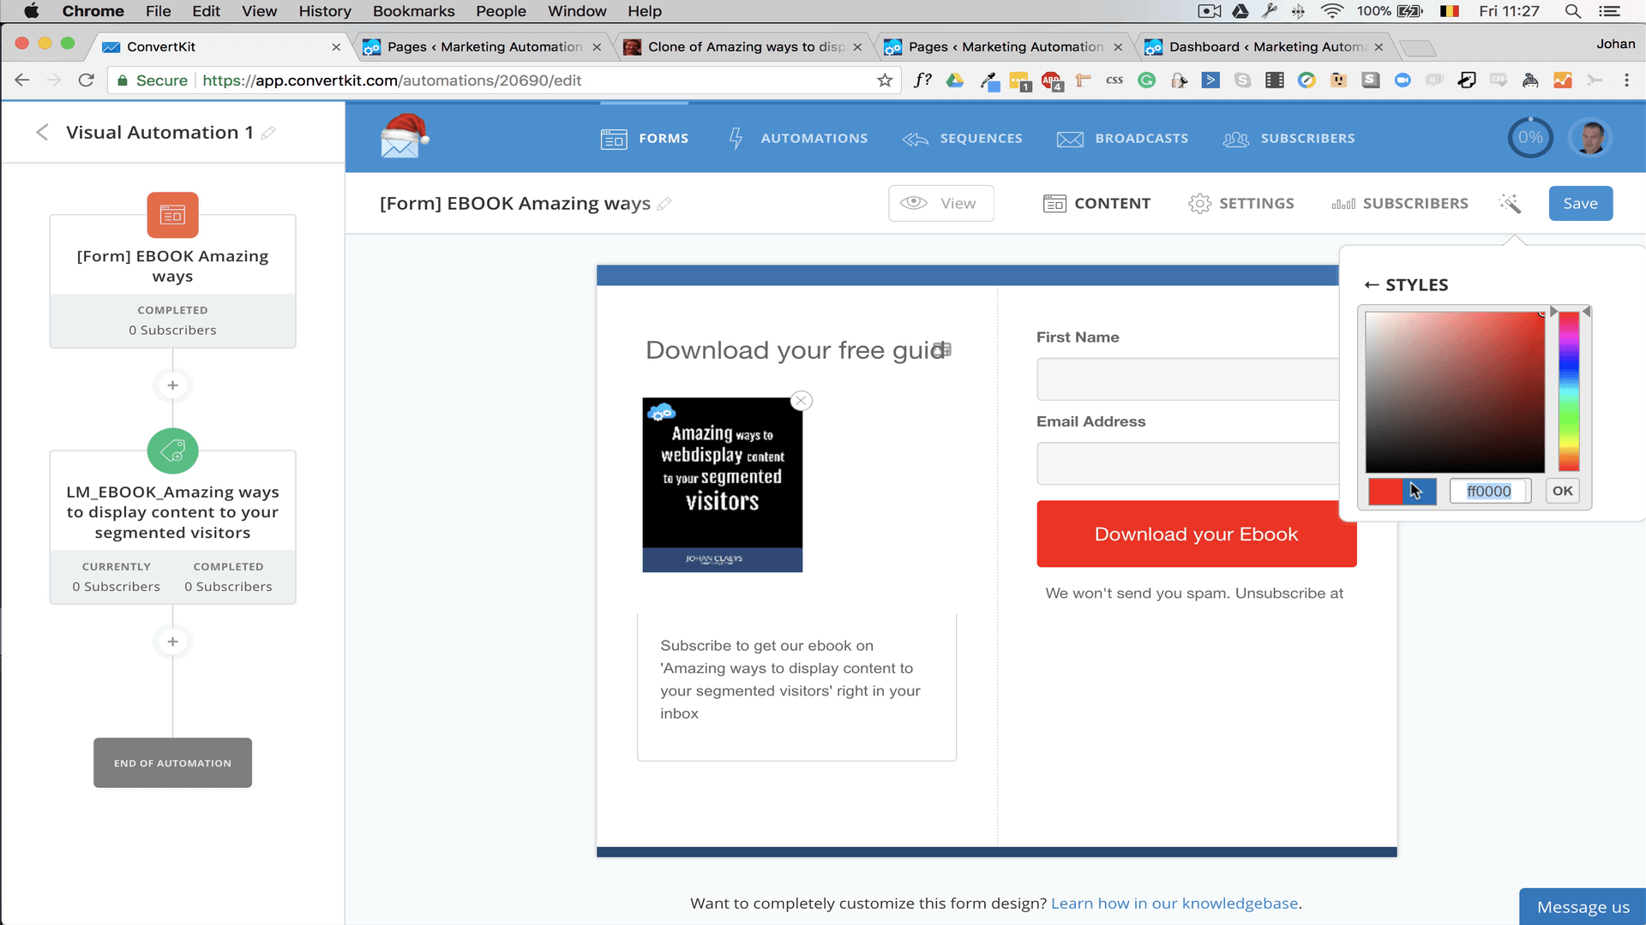Image resolution: width=1646 pixels, height=925 pixels.
Task: Click the Learn how in our knowledgebase link
Action: tap(1174, 903)
